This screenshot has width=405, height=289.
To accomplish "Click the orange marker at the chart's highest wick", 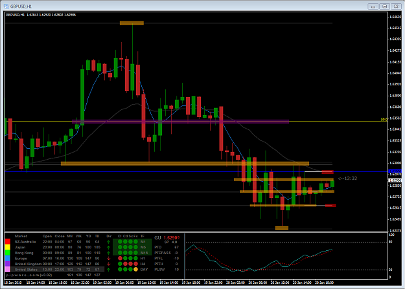I will point(132,23).
